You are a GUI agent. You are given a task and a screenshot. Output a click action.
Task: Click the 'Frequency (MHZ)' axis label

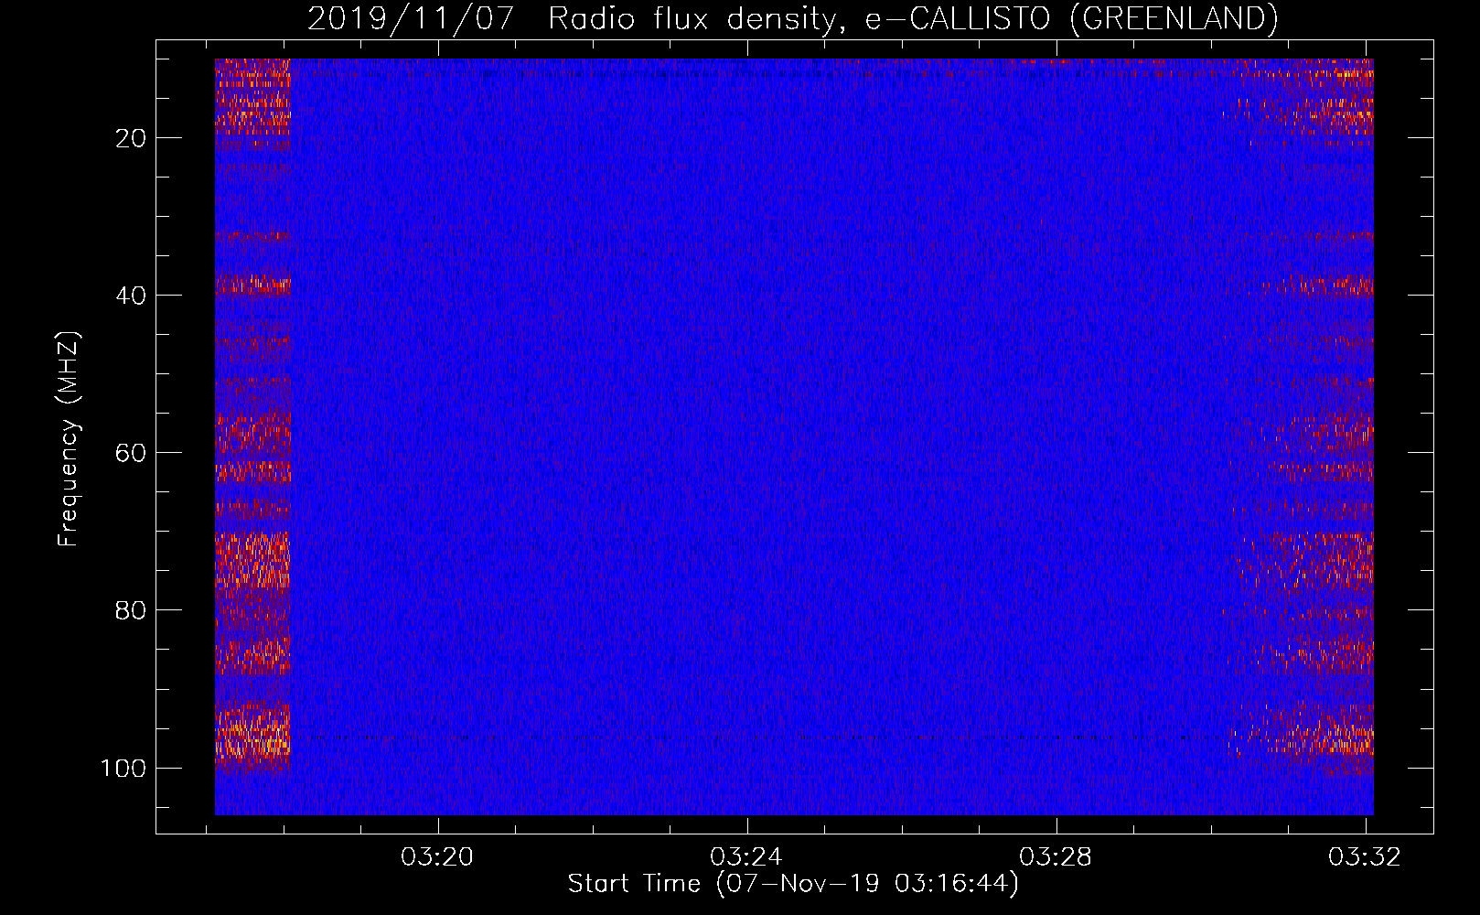[x=69, y=438]
